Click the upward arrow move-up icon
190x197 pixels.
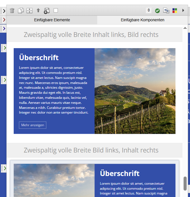[38, 10]
